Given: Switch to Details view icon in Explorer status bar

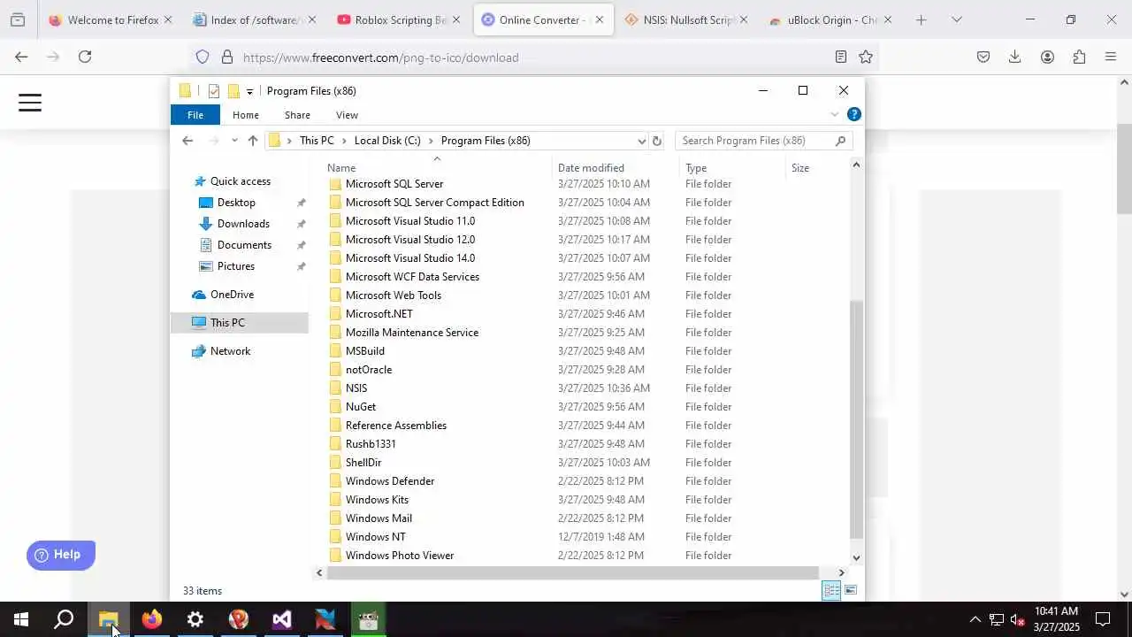Looking at the screenshot, I should click(831, 590).
